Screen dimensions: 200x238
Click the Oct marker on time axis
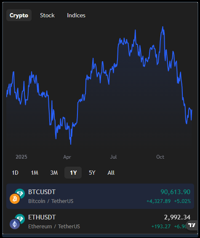[x=160, y=157]
